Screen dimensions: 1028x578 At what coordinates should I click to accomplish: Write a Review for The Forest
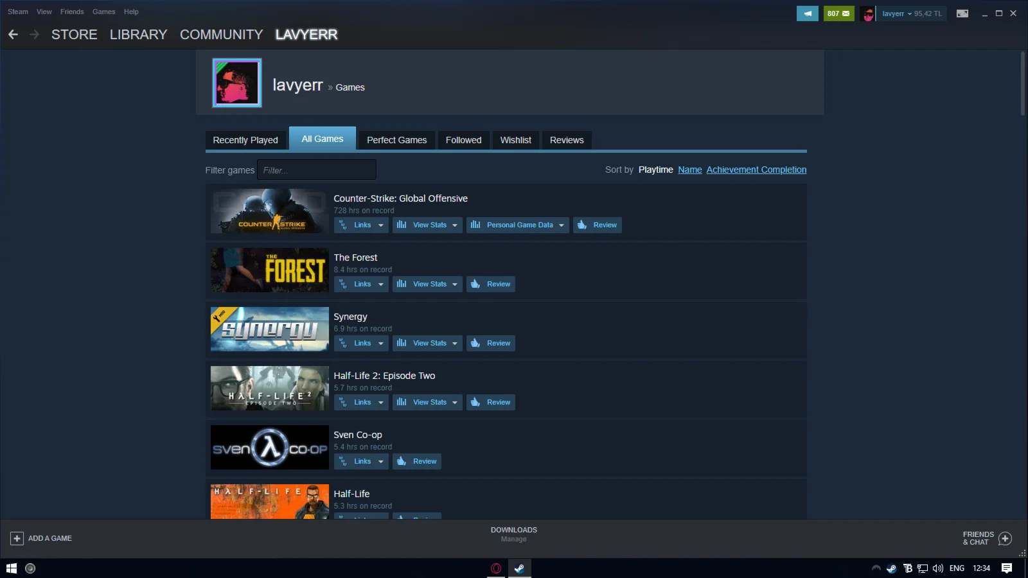coord(491,284)
